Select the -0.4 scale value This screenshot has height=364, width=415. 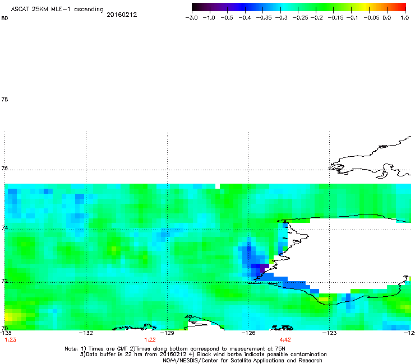(x=245, y=18)
